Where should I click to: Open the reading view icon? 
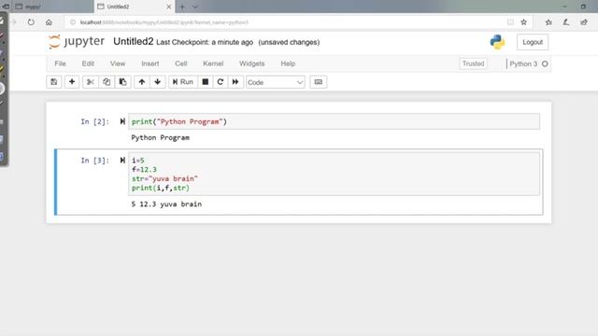coord(510,22)
